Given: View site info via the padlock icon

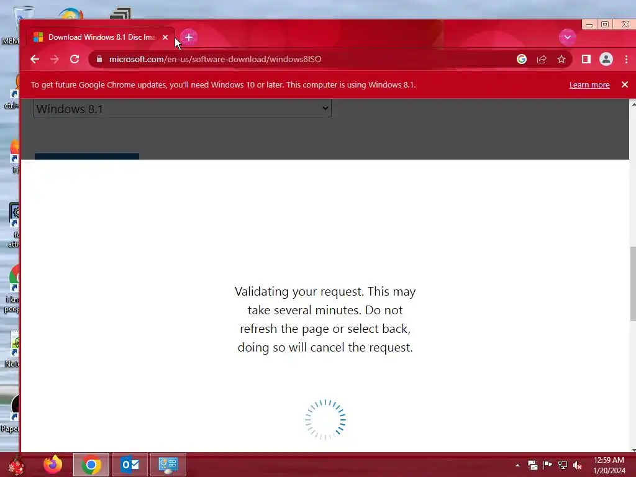Looking at the screenshot, I should (x=99, y=59).
